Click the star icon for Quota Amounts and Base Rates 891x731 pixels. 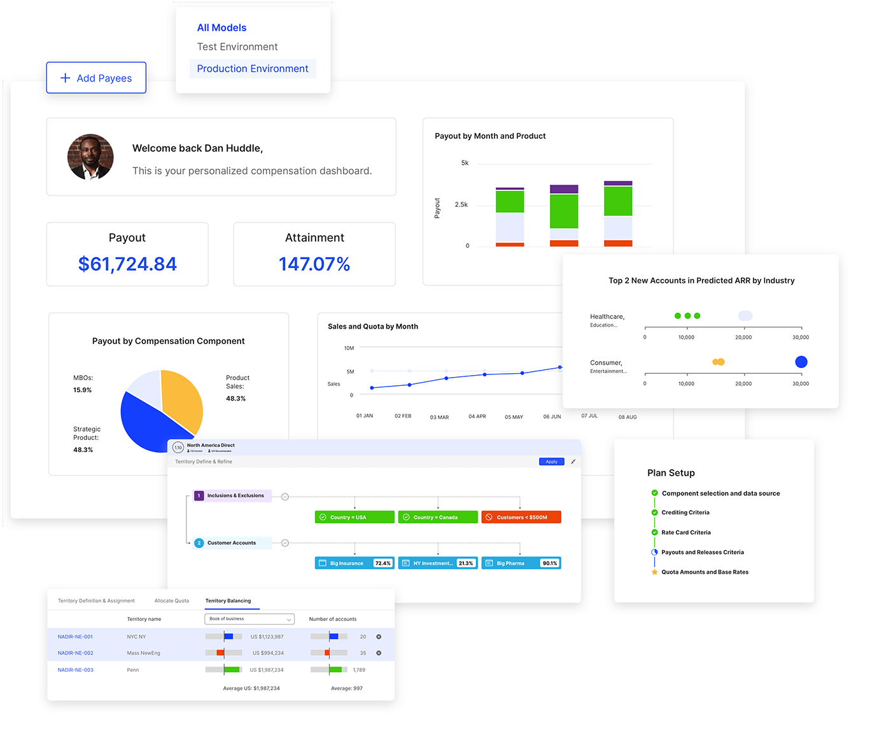click(654, 572)
